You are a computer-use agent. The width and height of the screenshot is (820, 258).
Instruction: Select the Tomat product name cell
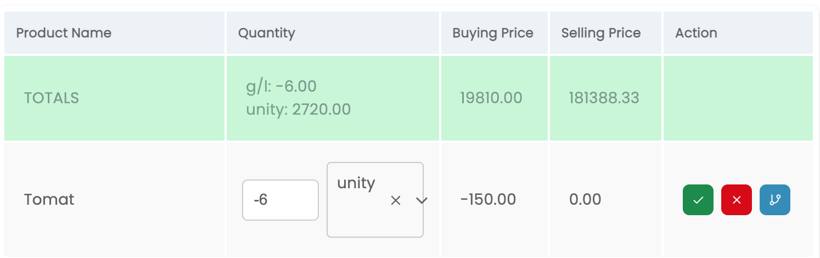click(x=49, y=199)
